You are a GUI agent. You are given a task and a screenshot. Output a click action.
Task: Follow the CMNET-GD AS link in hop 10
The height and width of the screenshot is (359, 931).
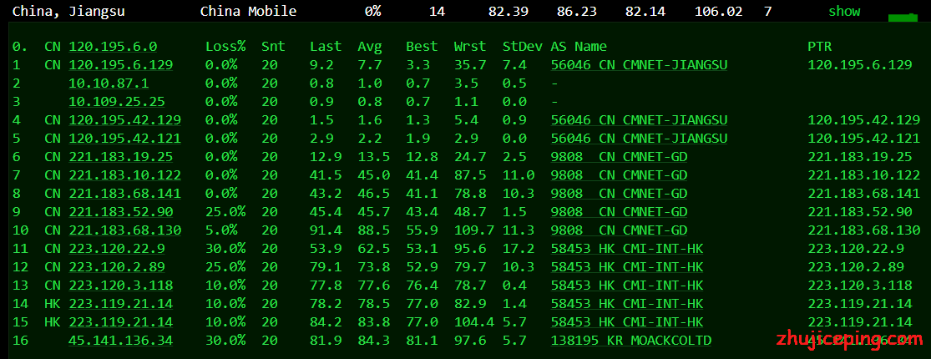tap(619, 230)
